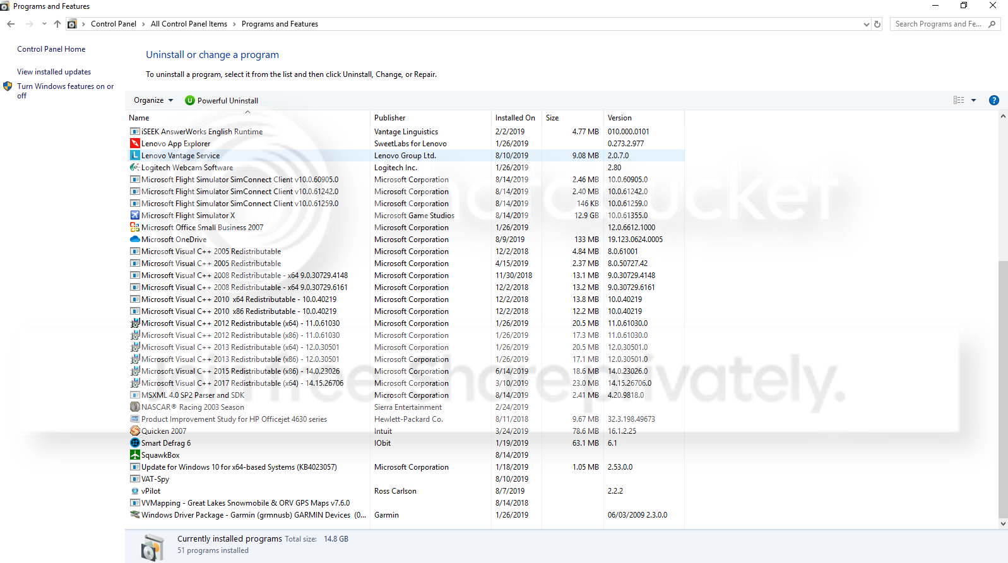Sort by the Publisher column header
Viewport: 1008px width, 563px height.
[x=430, y=118]
